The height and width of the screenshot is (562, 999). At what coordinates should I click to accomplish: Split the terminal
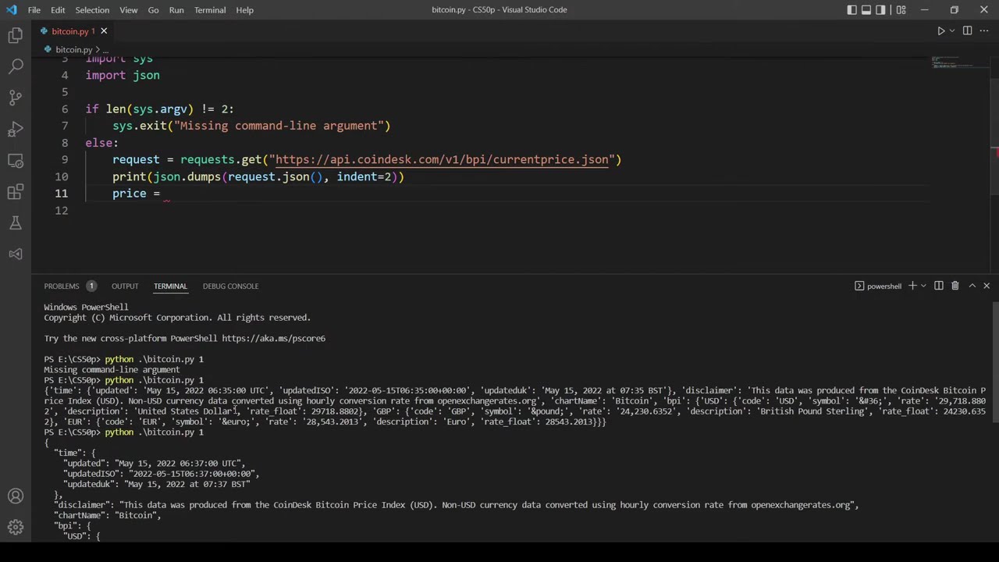click(x=939, y=286)
